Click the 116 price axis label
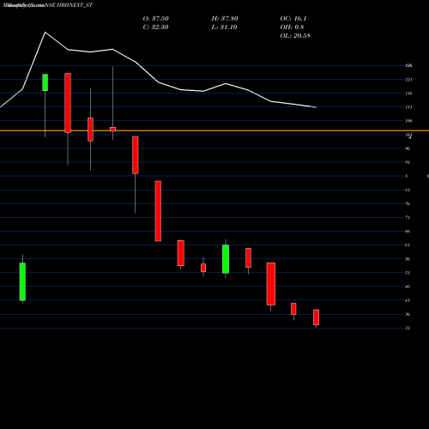 [408, 94]
